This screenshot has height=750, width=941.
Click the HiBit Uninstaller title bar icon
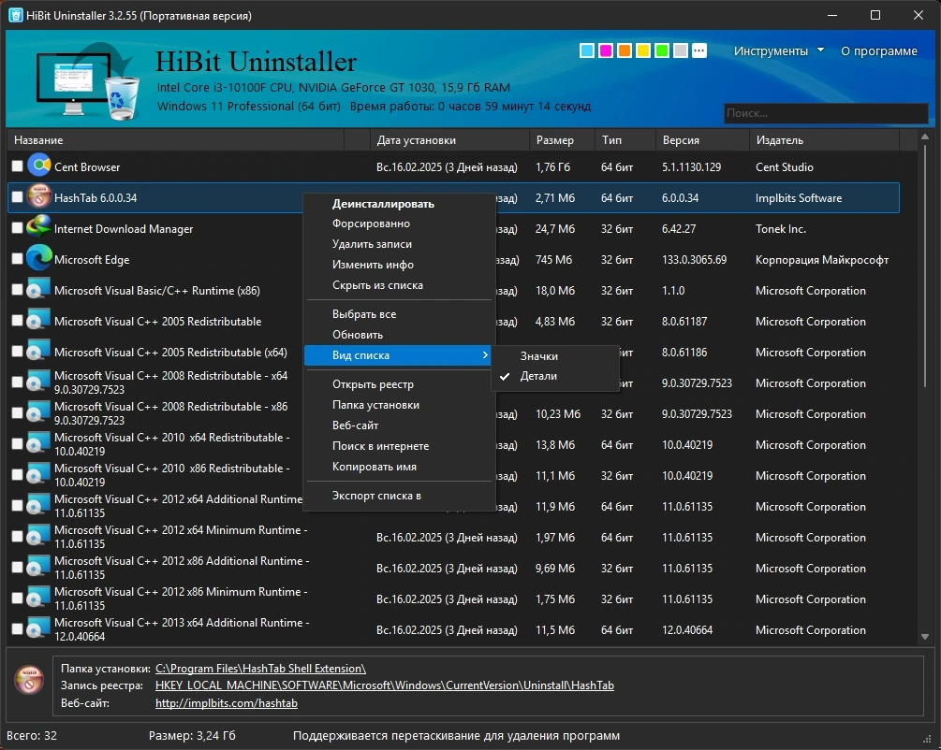15,16
